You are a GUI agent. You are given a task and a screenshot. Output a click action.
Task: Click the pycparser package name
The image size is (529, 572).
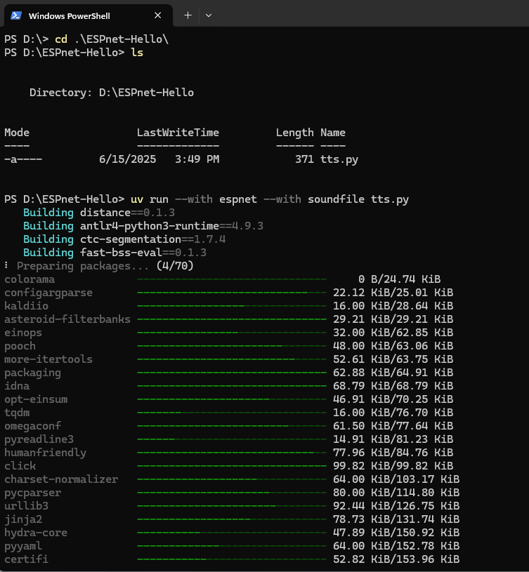pos(32,493)
